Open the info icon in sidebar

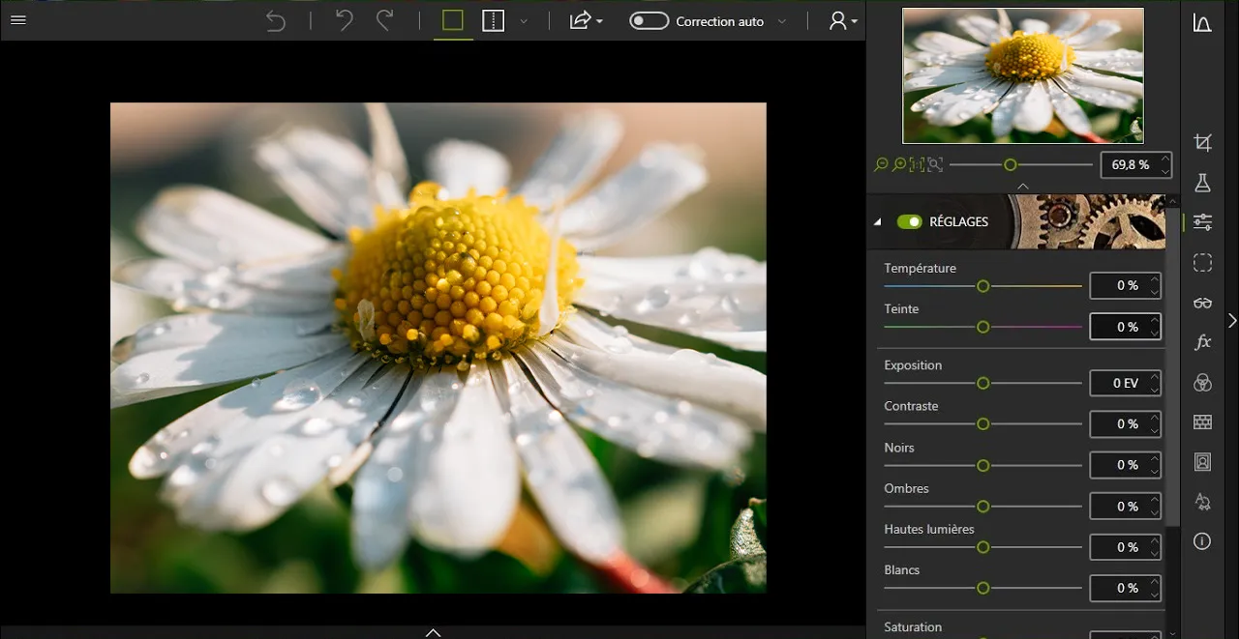[x=1202, y=541]
